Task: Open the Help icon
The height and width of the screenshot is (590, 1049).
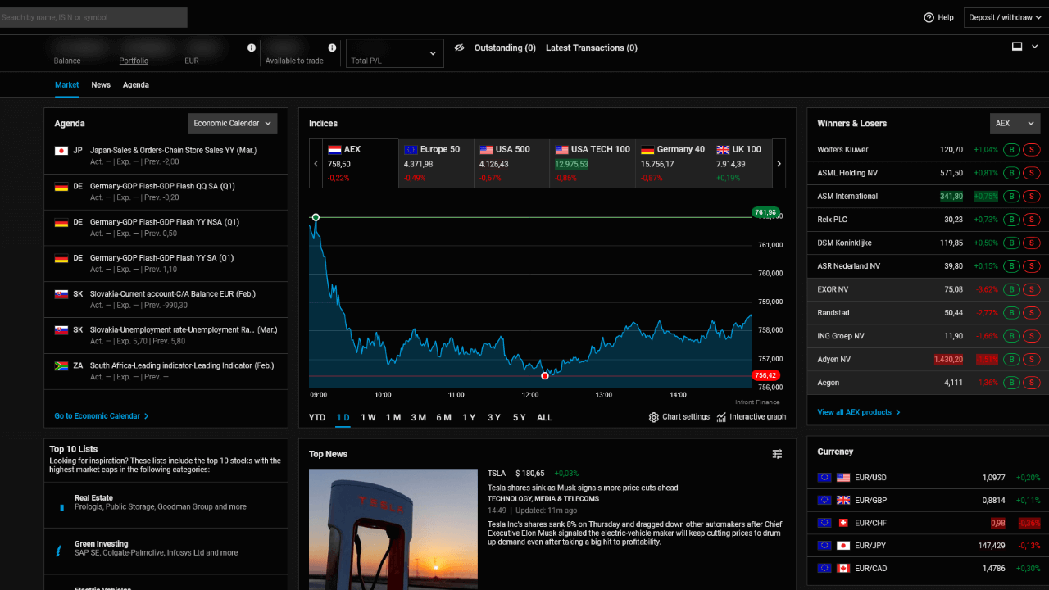Action: click(x=929, y=17)
